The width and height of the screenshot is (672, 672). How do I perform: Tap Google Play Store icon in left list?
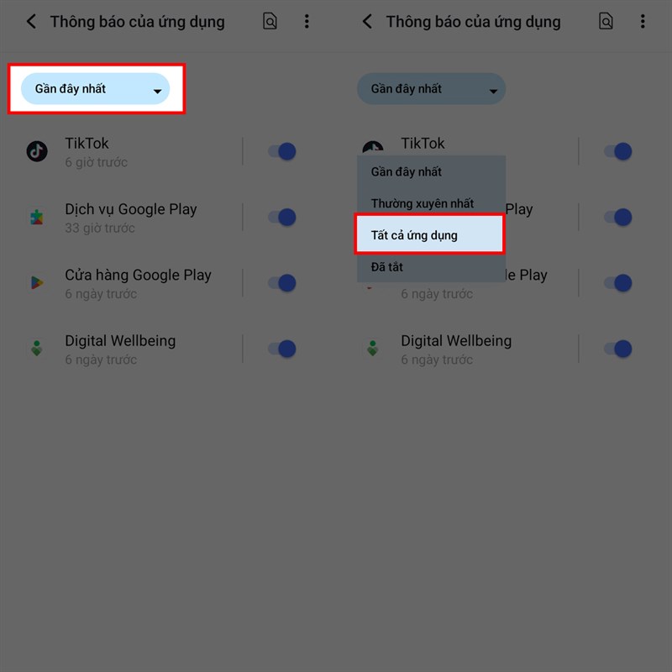pyautogui.click(x=37, y=283)
